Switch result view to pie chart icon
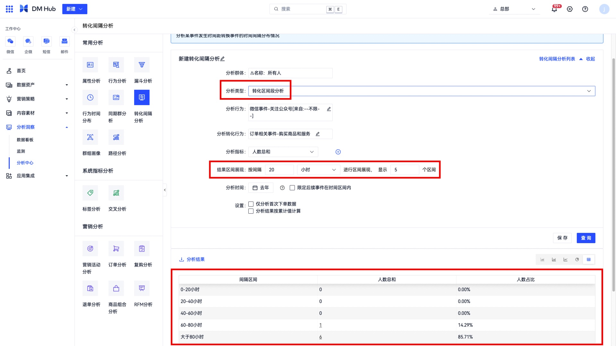Image resolution: width=616 pixels, height=346 pixels. (x=577, y=259)
